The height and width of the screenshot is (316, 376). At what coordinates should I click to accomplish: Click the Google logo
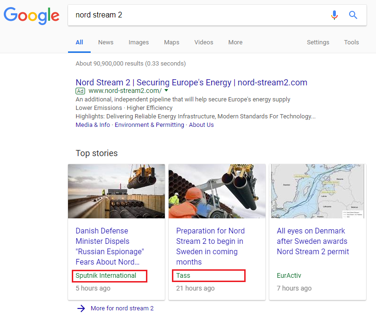[32, 16]
